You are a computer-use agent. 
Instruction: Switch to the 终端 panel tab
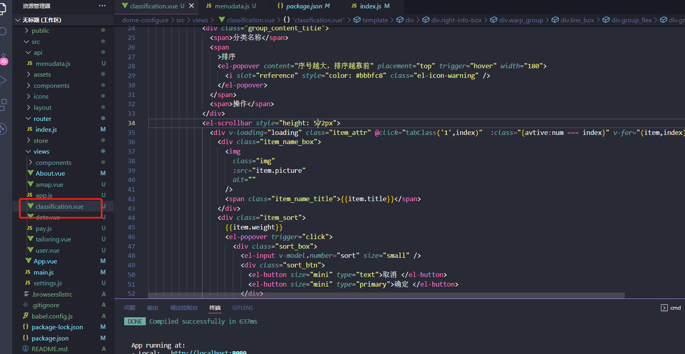click(215, 308)
